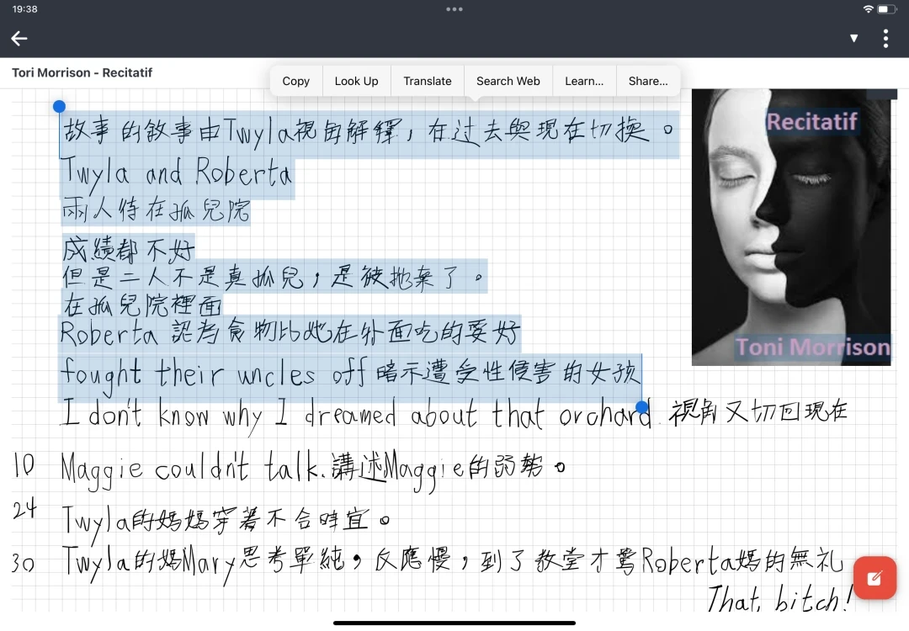
Task: Select Look Up in the popup menu
Action: click(x=356, y=81)
